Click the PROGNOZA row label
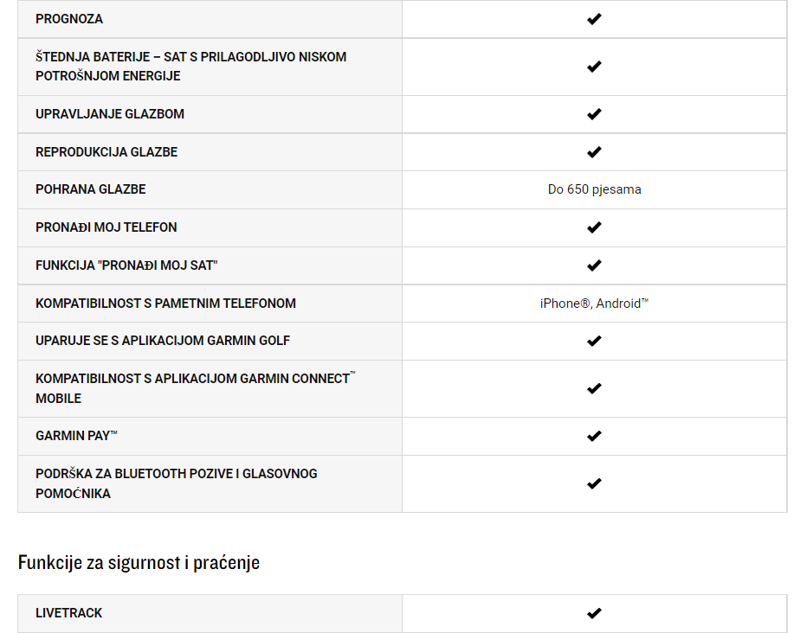 69,19
